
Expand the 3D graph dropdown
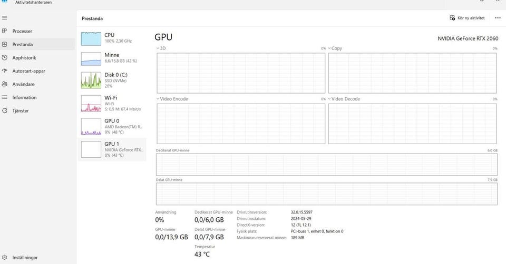[x=158, y=48]
